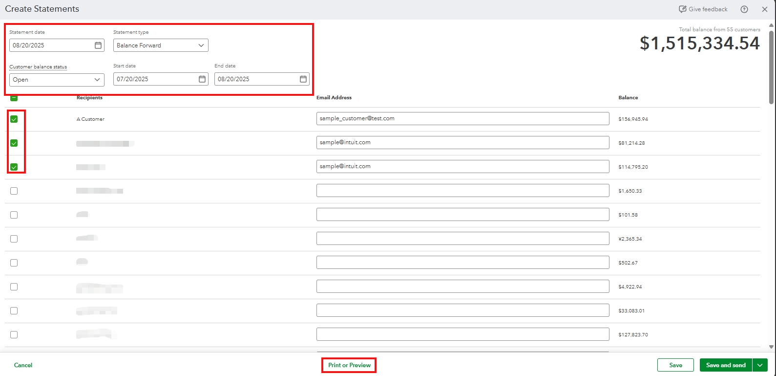Check the recipient with balance $101.58
This screenshot has height=376, width=776.
point(14,215)
